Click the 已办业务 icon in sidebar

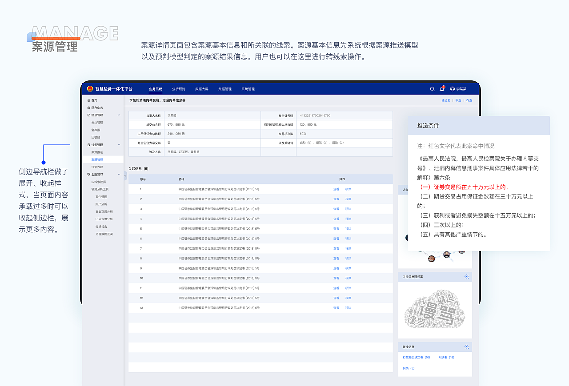(x=88, y=107)
